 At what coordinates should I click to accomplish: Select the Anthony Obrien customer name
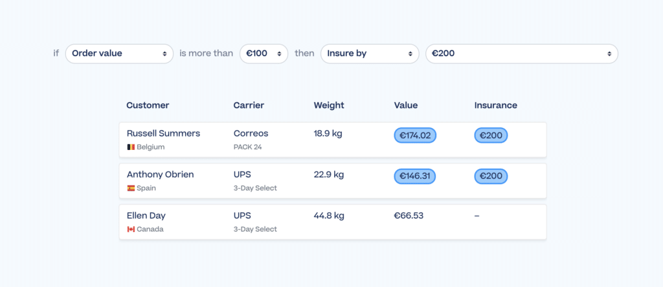(161, 175)
